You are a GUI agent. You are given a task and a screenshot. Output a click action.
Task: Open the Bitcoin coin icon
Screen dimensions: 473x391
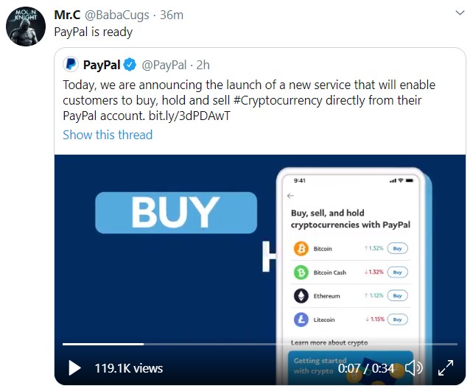301,249
